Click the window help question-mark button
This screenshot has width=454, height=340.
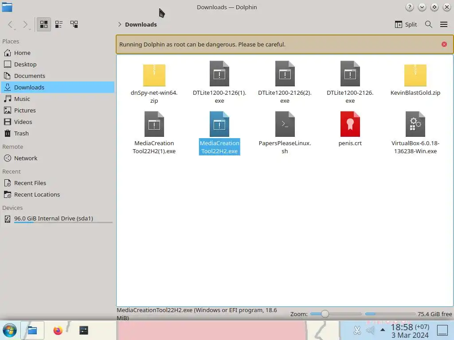409,7
